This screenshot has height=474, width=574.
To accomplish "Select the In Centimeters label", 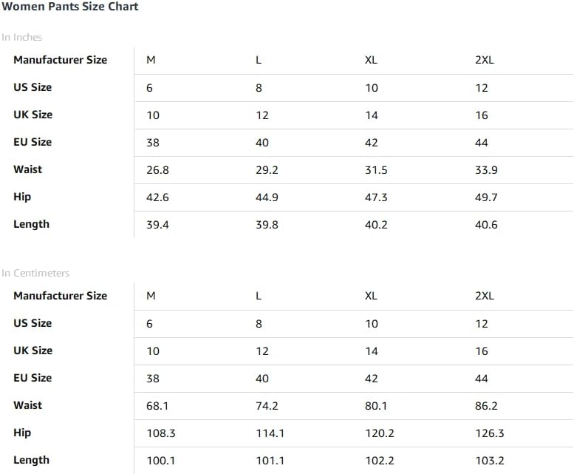I will [x=35, y=274].
